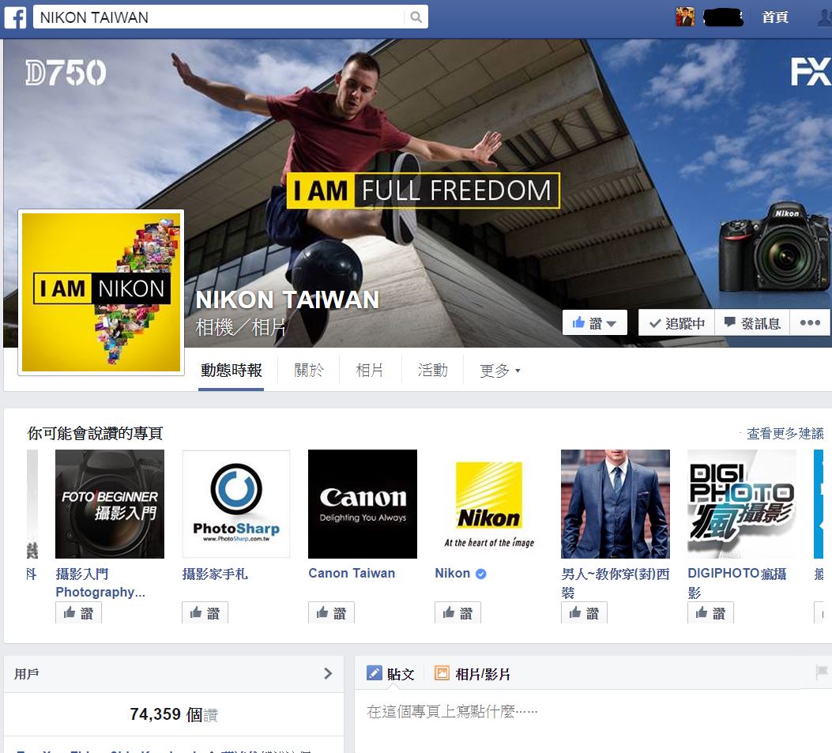Open the Canon Taiwan page thumbnail
This screenshot has height=753, width=832.
click(x=363, y=504)
